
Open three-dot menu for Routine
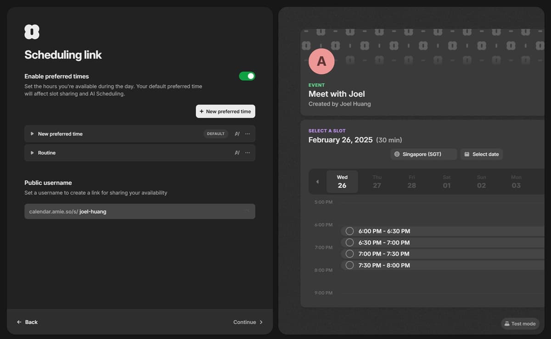click(247, 153)
